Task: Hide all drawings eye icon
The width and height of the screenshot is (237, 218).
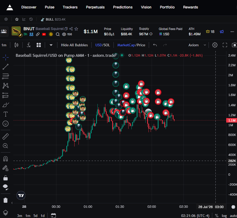Action: tap(6, 187)
